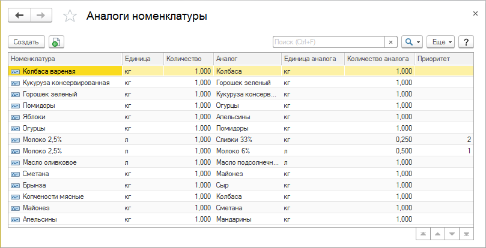Jump to the last row of the list

[x=466, y=233]
